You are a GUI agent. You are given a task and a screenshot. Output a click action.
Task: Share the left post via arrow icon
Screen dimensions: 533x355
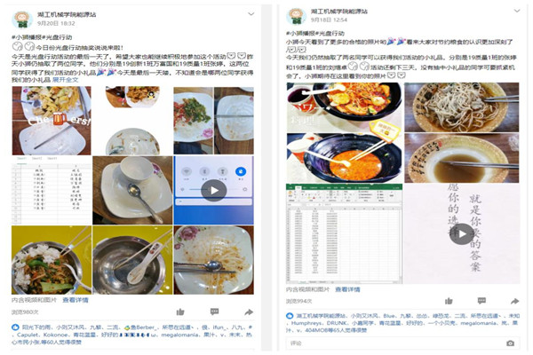tap(249, 312)
